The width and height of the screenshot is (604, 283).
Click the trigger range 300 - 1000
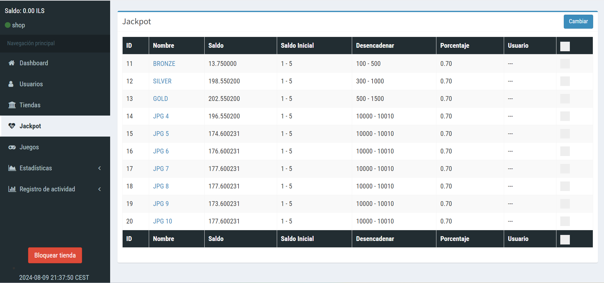[x=370, y=81]
